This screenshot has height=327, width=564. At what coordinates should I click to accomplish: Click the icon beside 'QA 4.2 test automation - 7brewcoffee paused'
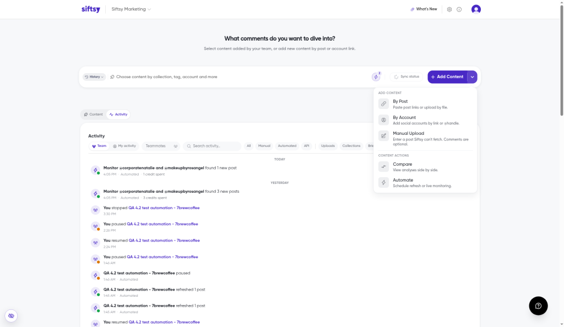95,276
